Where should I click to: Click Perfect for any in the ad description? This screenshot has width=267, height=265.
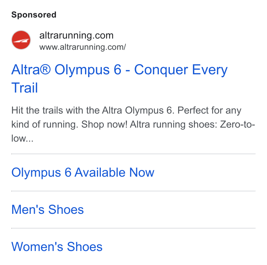click(x=209, y=110)
